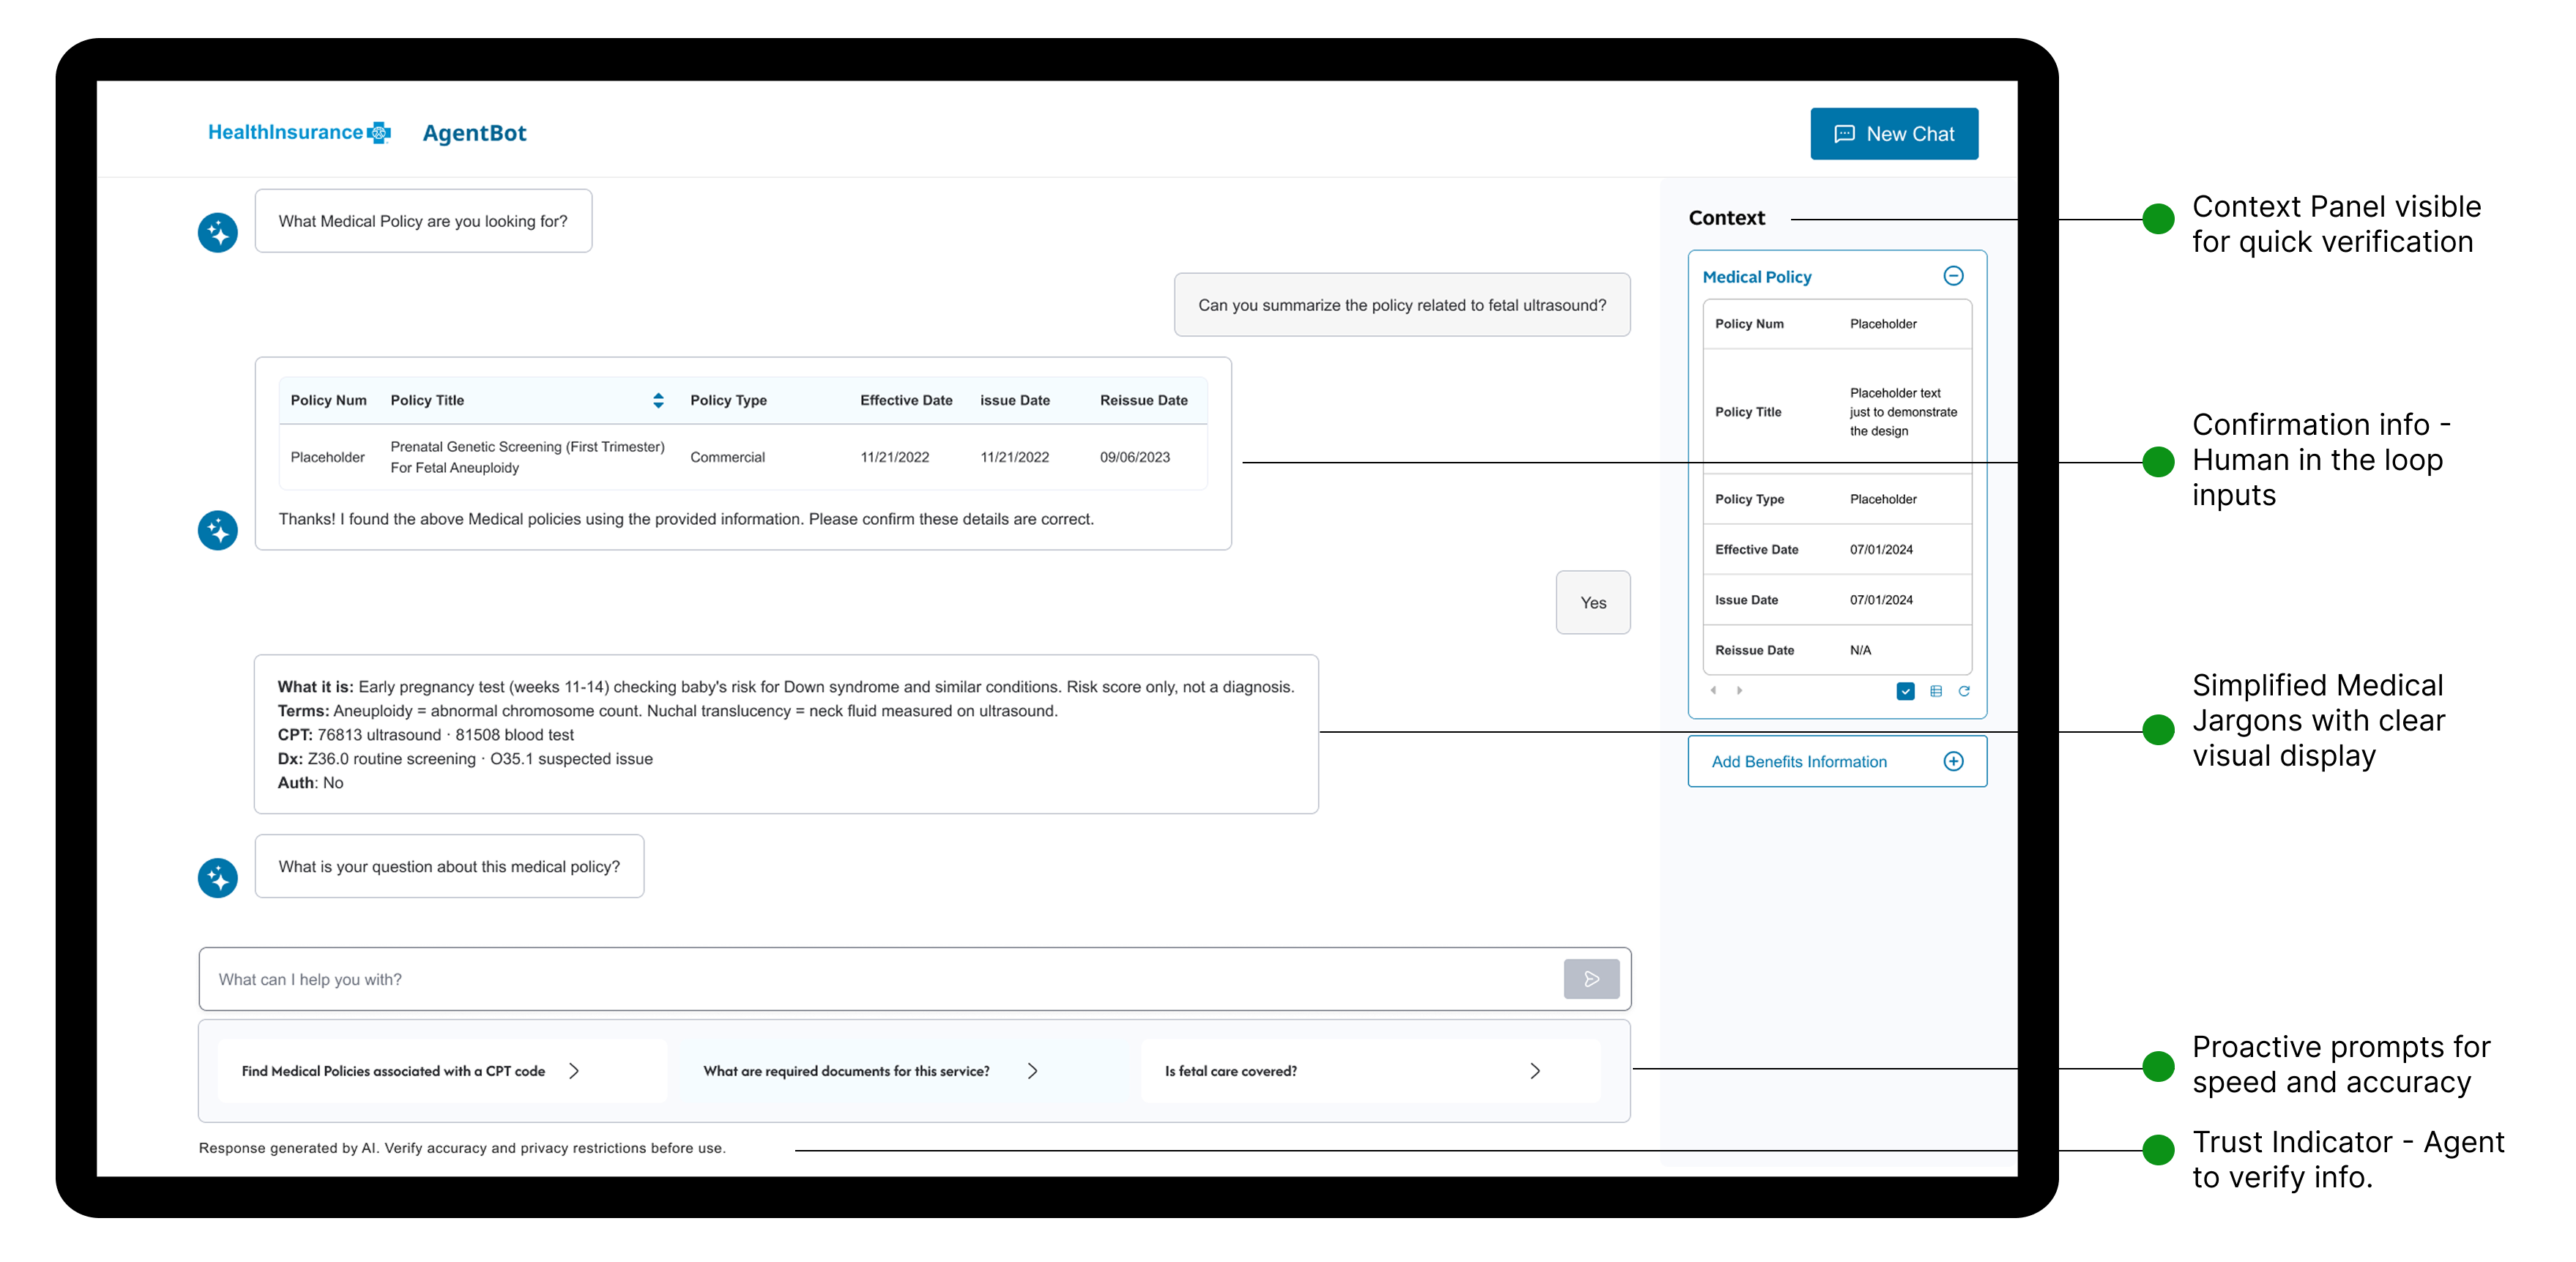Go to previous policy with left arrow
This screenshot has height=1262, width=2576.
[x=1713, y=690]
